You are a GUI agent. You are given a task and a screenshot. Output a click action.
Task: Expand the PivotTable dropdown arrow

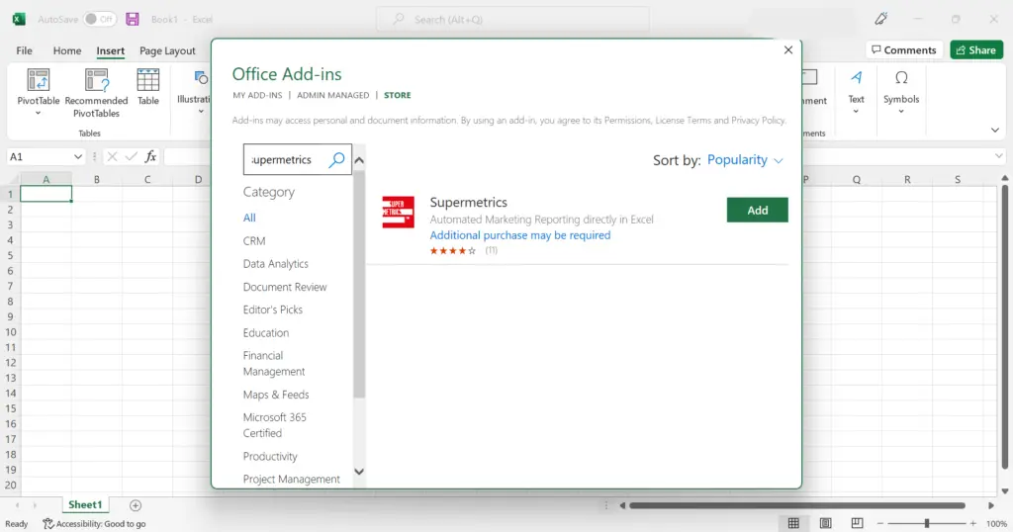pos(39,114)
